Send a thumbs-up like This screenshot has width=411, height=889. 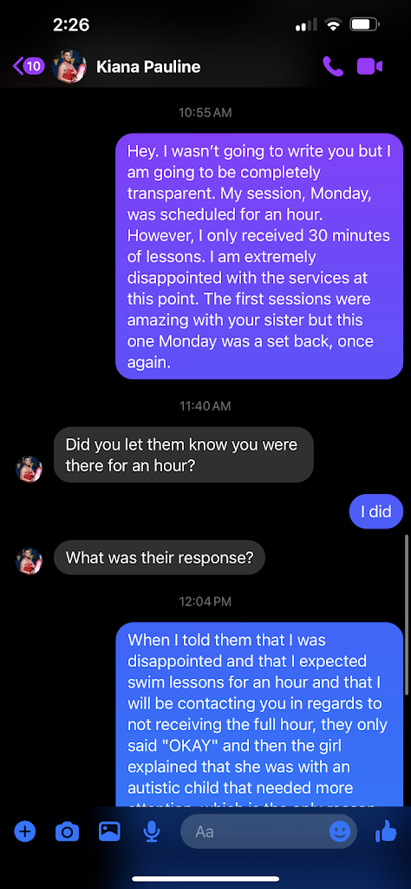386,831
